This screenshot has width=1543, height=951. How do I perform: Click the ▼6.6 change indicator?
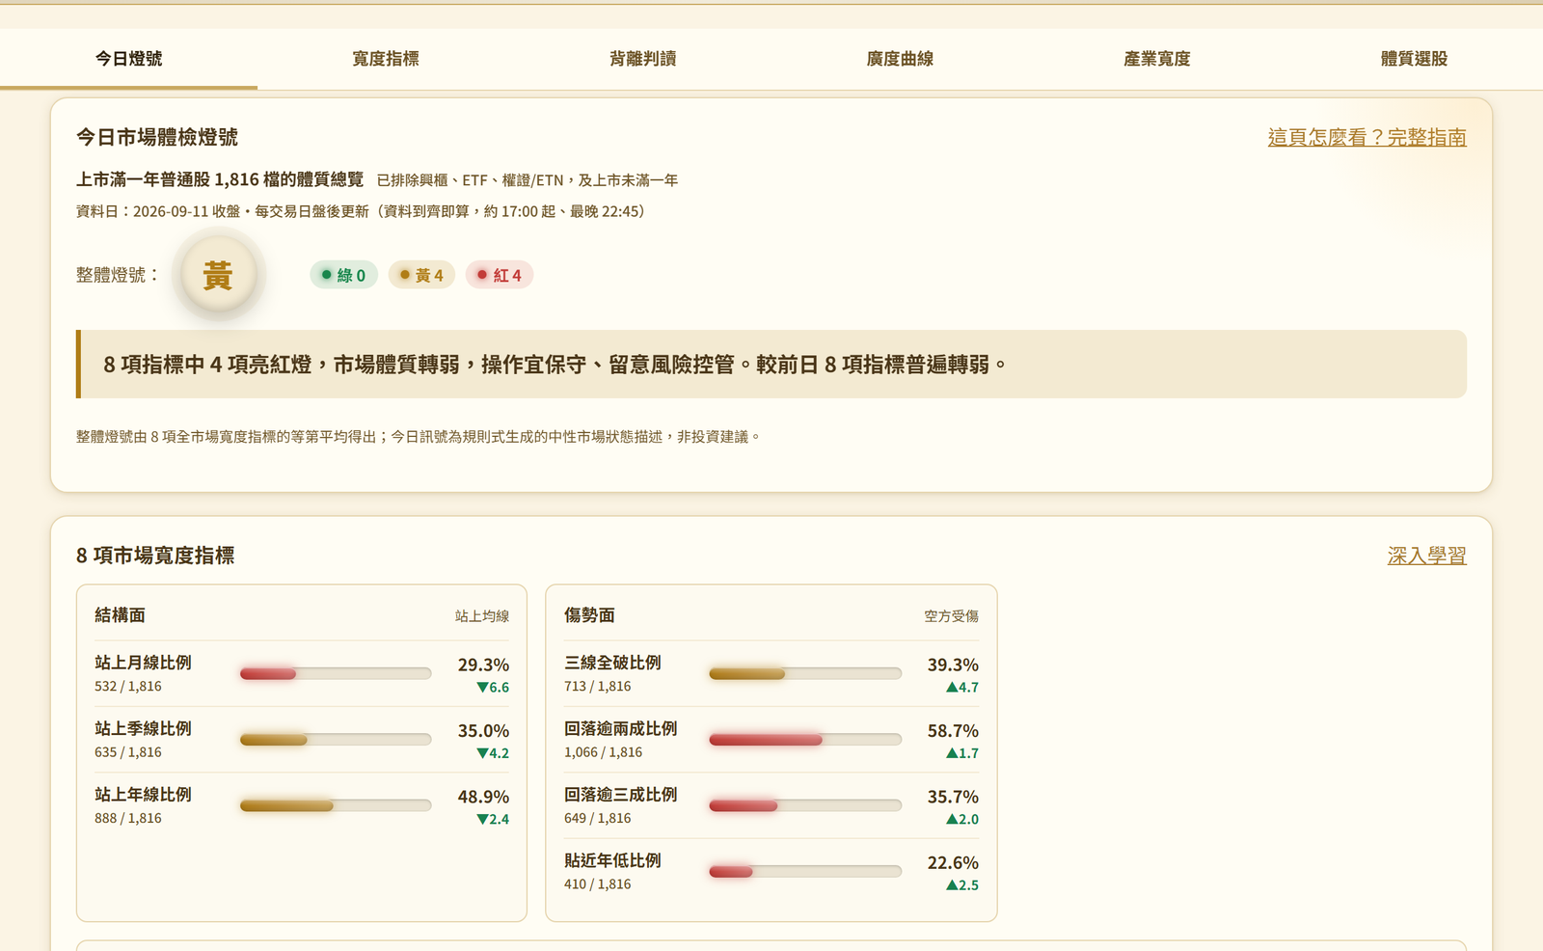pos(493,688)
